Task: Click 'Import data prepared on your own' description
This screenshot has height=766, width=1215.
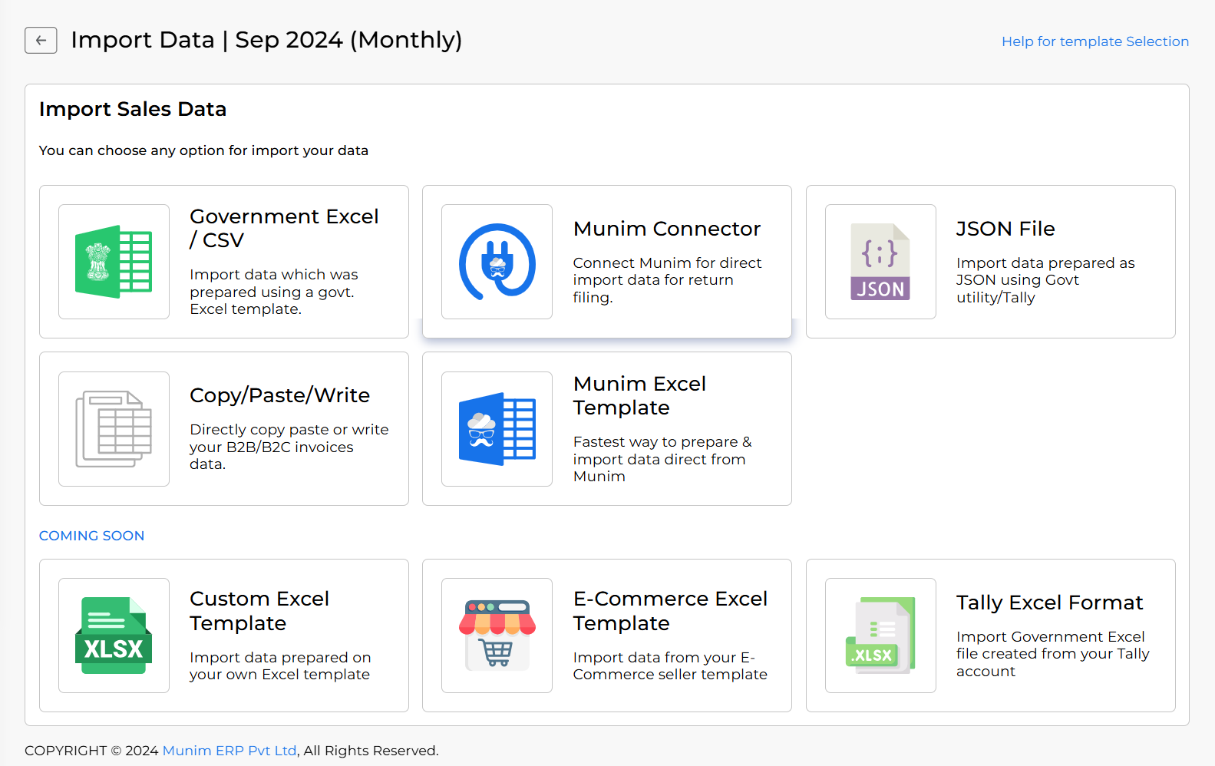Action: [280, 666]
